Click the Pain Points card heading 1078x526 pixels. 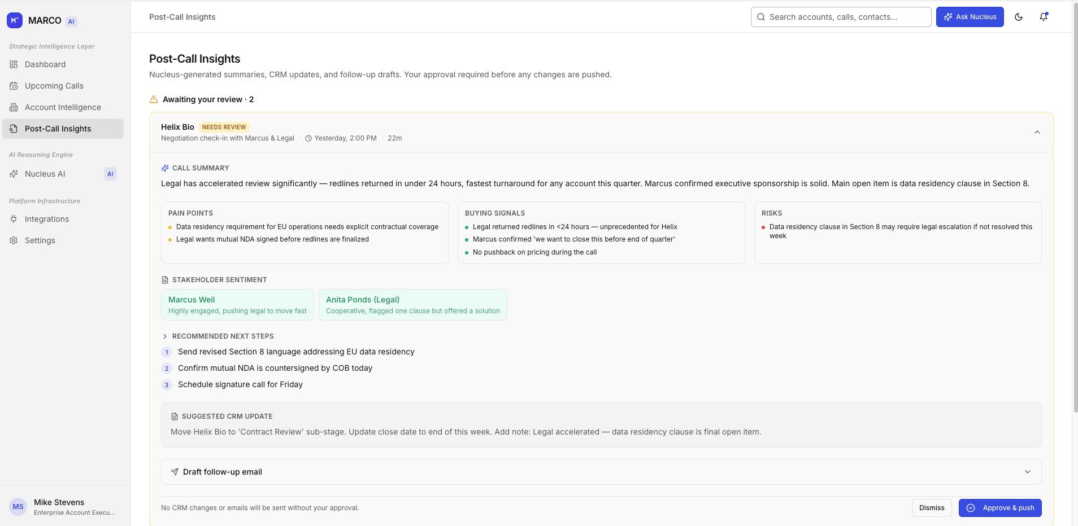[190, 213]
